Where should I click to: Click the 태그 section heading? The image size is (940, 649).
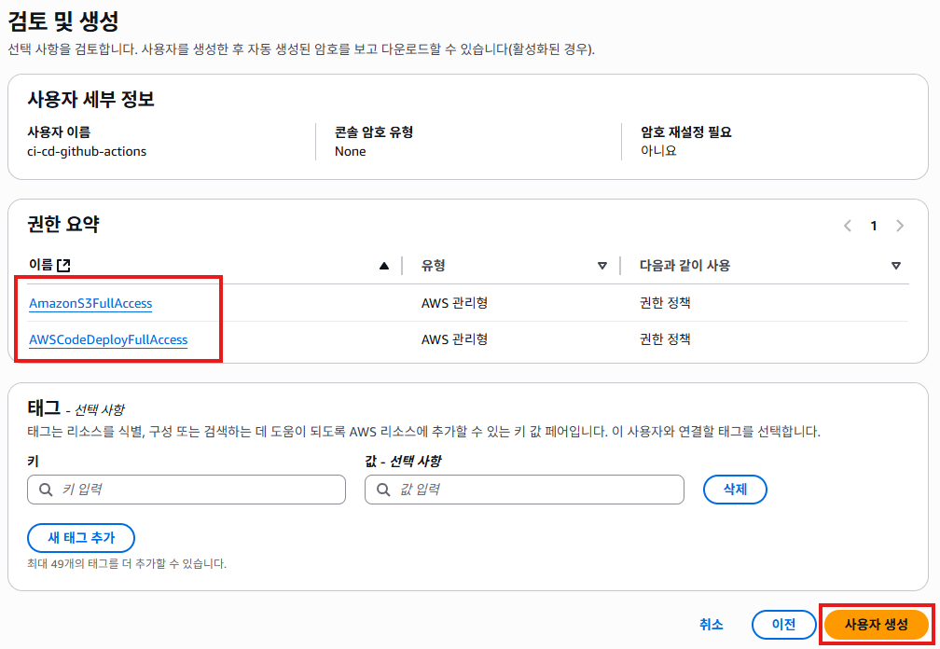45,408
